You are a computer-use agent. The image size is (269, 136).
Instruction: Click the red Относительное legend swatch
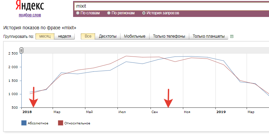(x=60, y=123)
